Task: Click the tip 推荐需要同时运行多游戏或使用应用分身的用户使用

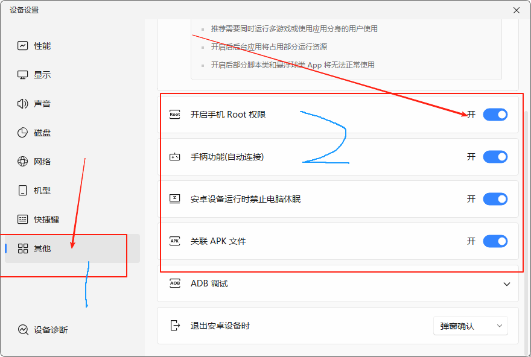Action: pyautogui.click(x=294, y=29)
